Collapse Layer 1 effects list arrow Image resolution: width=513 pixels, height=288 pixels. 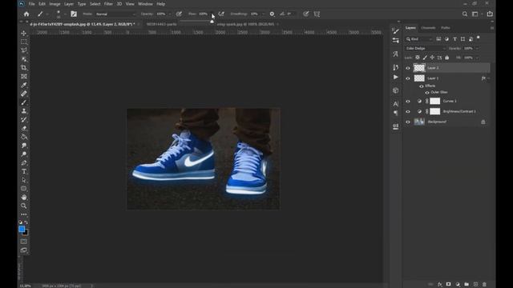(489, 78)
